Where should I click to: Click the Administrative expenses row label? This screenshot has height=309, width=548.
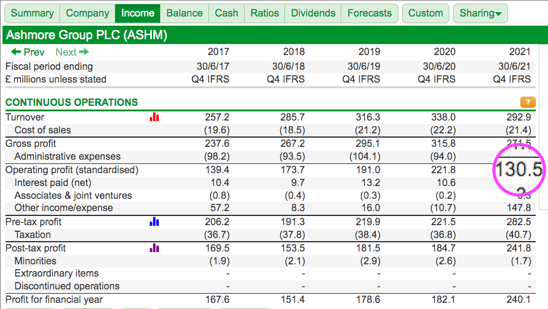tap(67, 156)
